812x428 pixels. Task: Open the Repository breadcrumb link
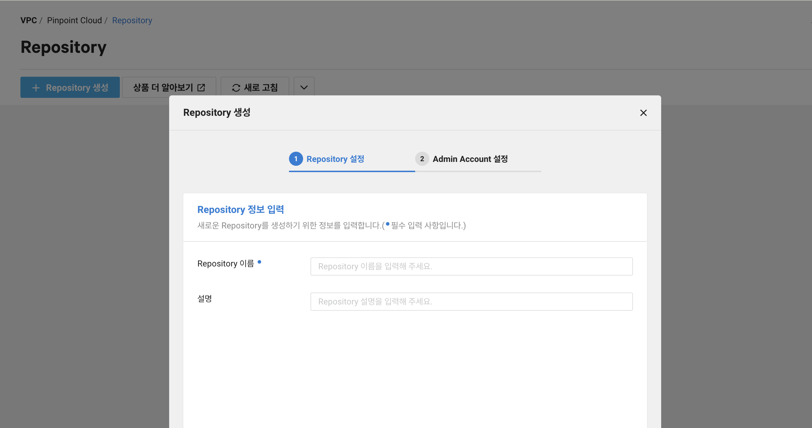132,20
